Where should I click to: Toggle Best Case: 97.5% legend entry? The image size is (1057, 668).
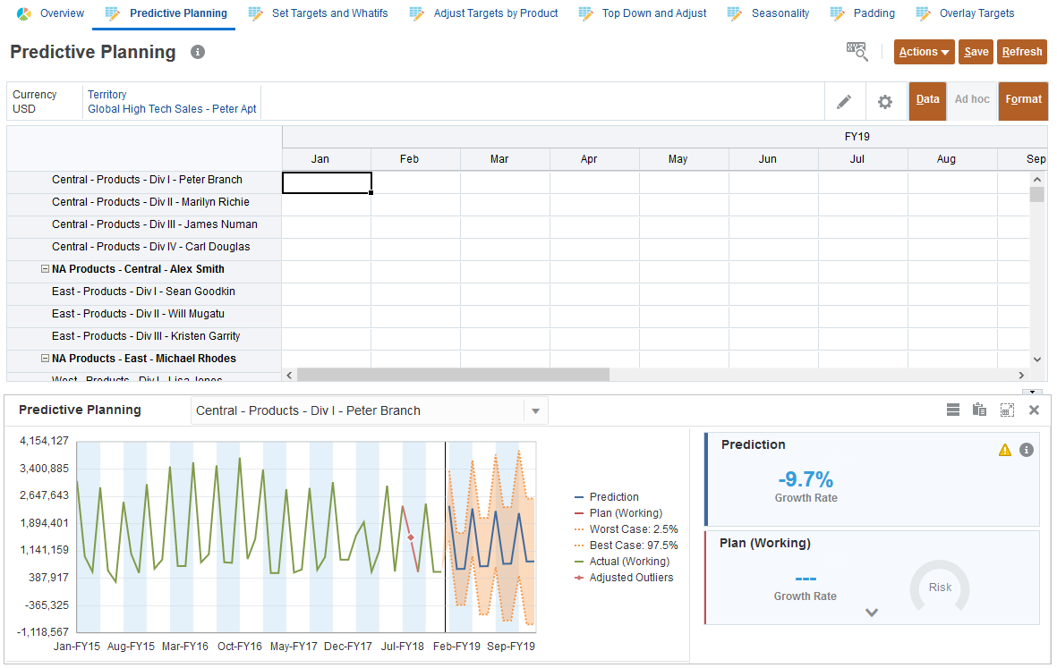pos(626,545)
